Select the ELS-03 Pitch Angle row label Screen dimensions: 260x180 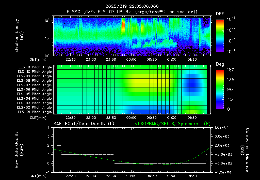35,103
